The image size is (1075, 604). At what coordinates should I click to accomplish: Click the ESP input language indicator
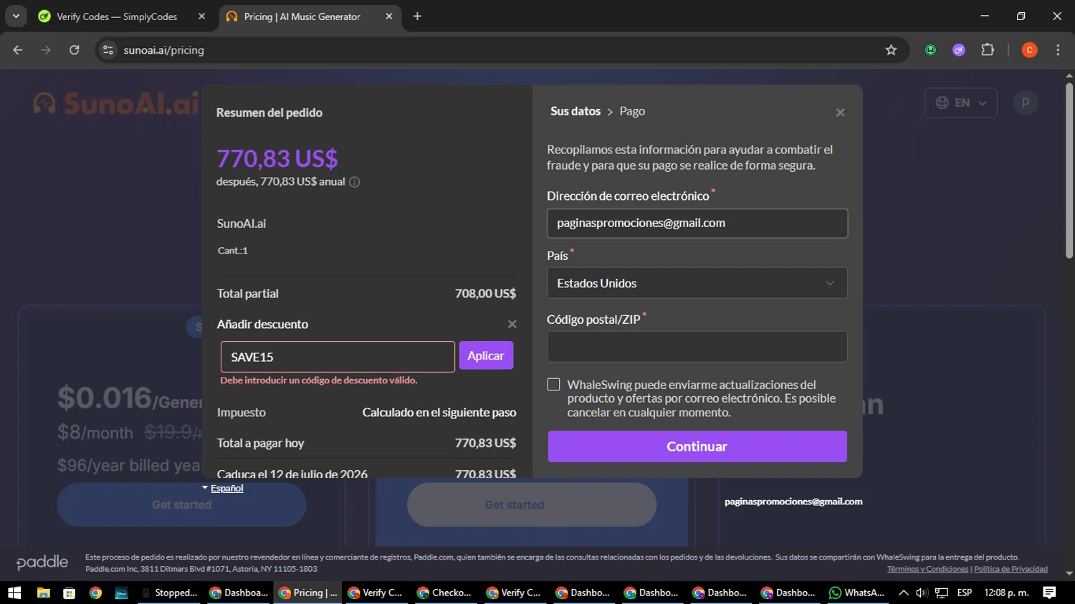(965, 593)
